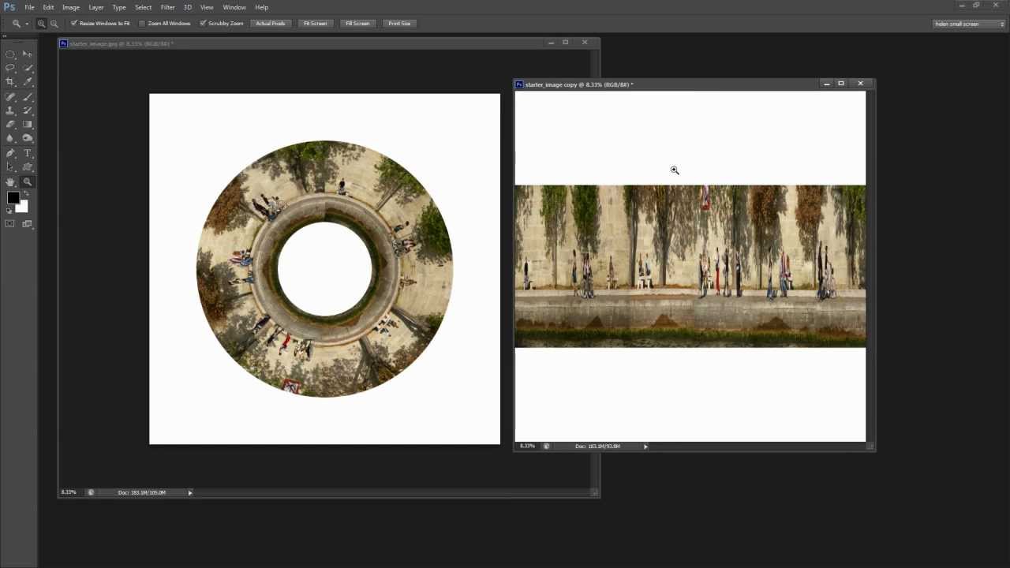Open the 'helen small screen' workspace dropdown
1010x568 pixels.
point(969,24)
